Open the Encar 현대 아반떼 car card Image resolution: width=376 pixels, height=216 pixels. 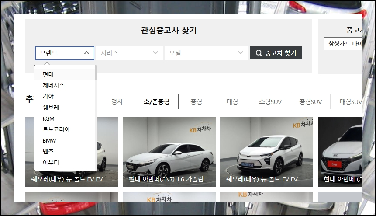click(340, 152)
